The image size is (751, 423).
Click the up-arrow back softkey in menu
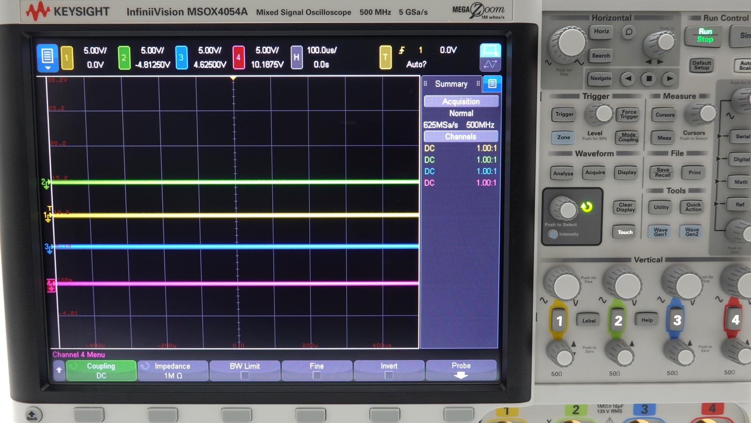pyautogui.click(x=59, y=370)
